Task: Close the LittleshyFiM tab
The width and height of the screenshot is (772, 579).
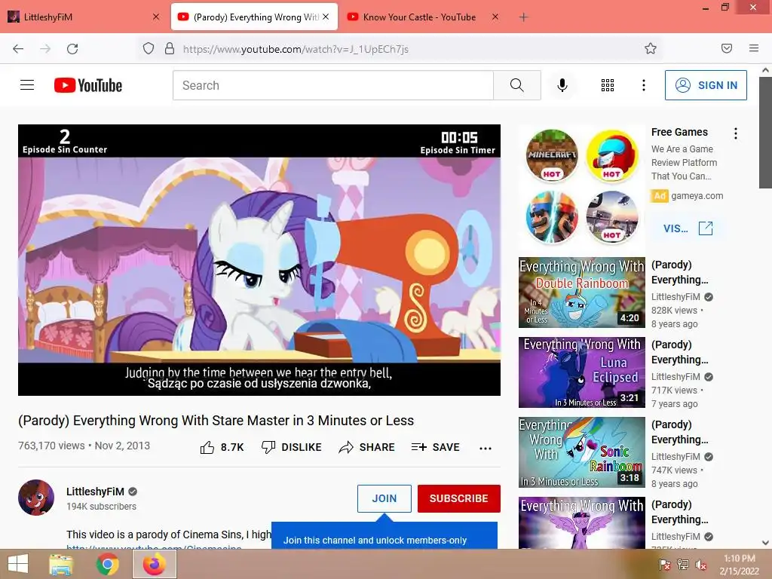Action: click(156, 17)
